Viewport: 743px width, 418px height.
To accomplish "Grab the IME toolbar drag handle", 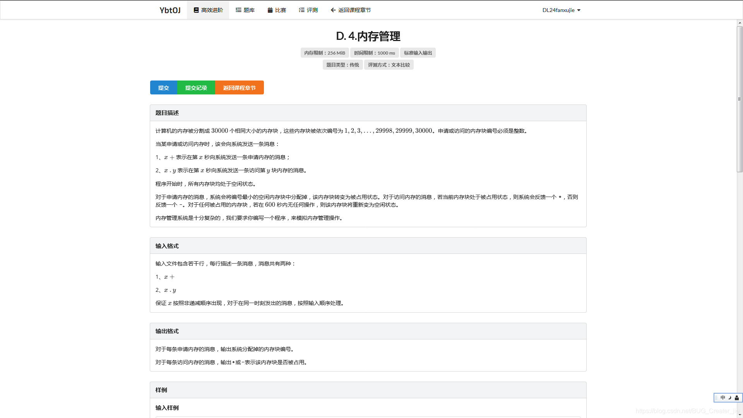I will (x=716, y=398).
